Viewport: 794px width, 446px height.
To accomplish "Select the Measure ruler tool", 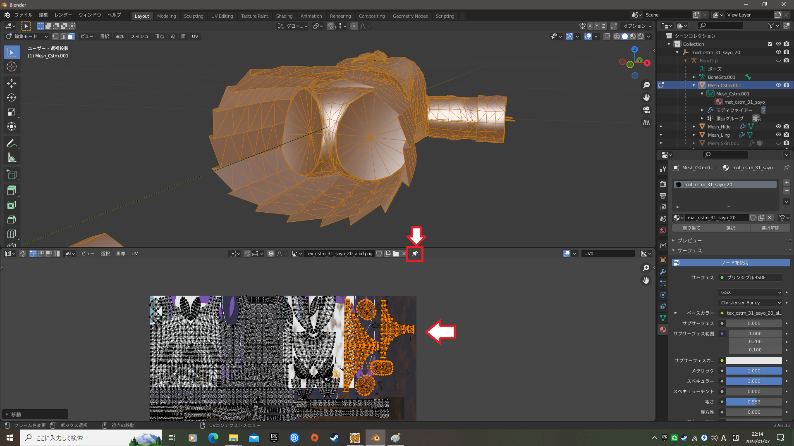I will coord(12,158).
